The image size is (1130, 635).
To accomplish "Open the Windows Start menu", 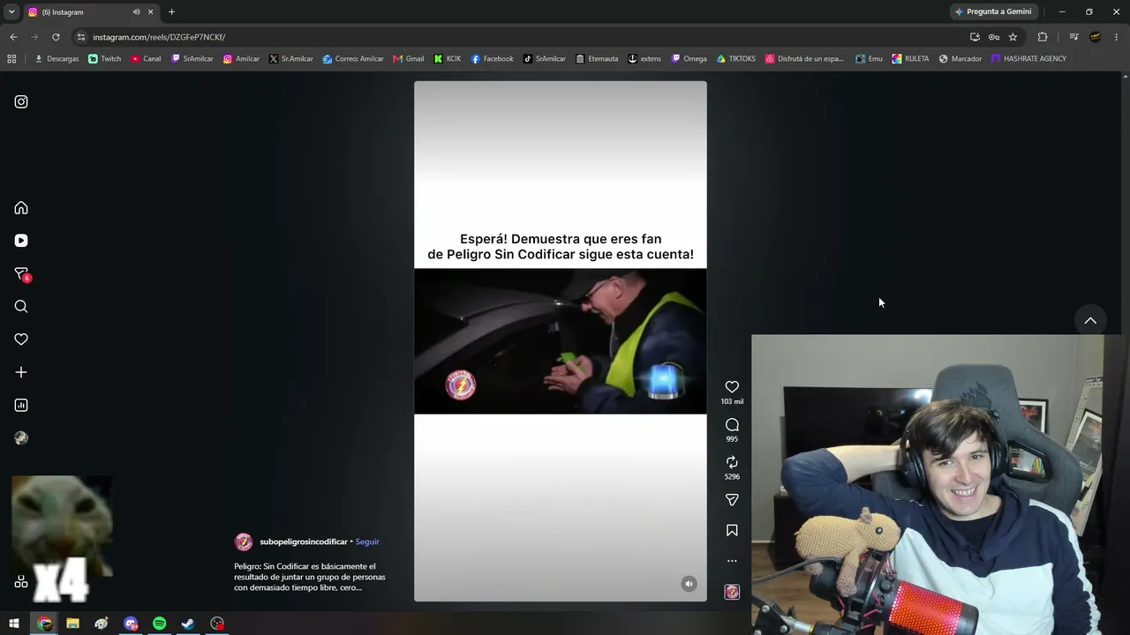I will [x=14, y=624].
